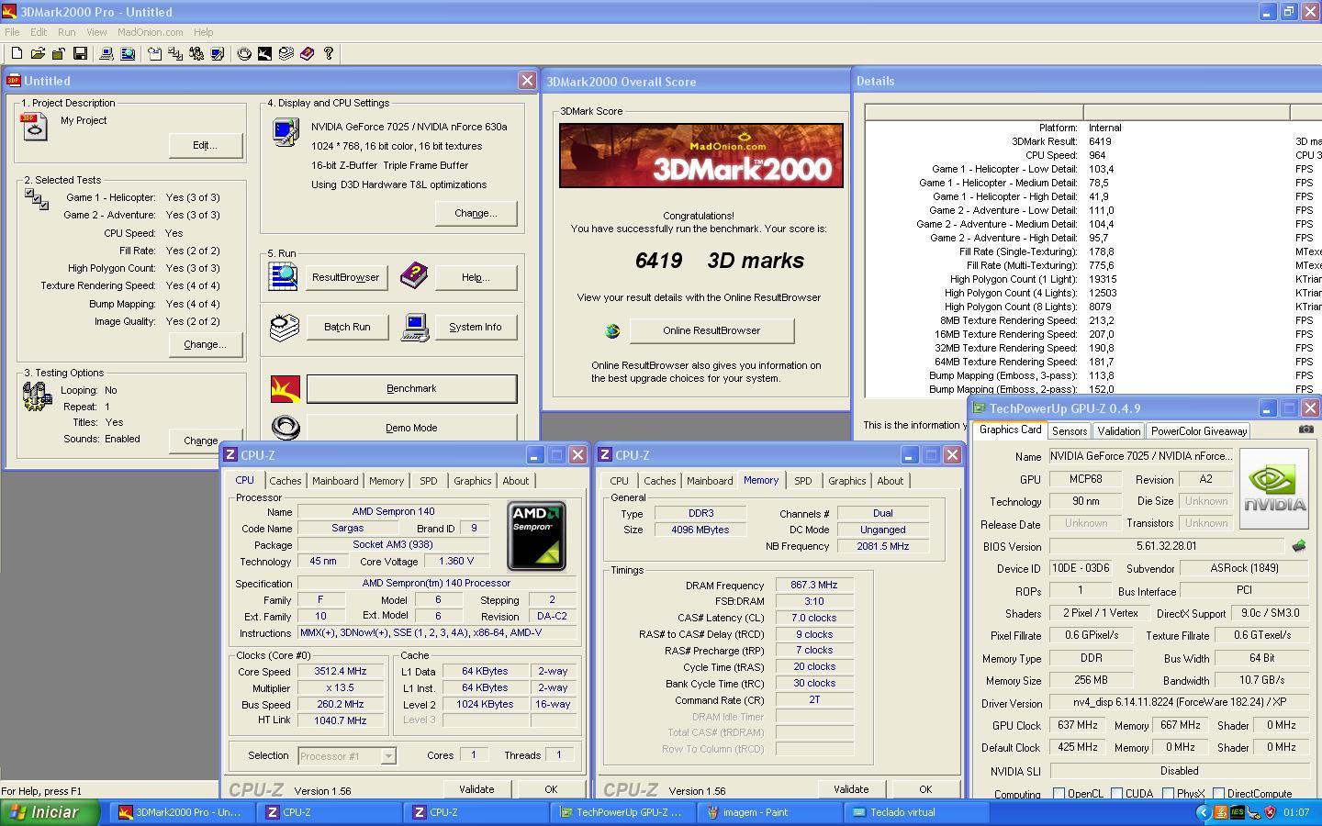Enable the OpenCL checkbox in GPU-Z

(1059, 794)
